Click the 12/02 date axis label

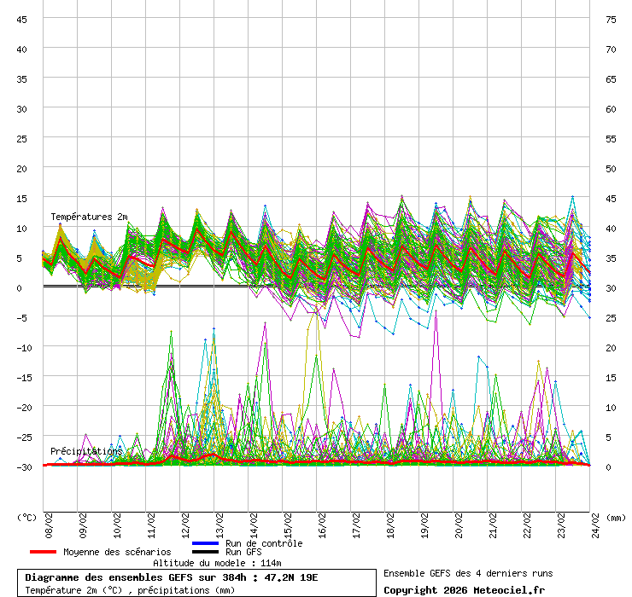[185, 522]
